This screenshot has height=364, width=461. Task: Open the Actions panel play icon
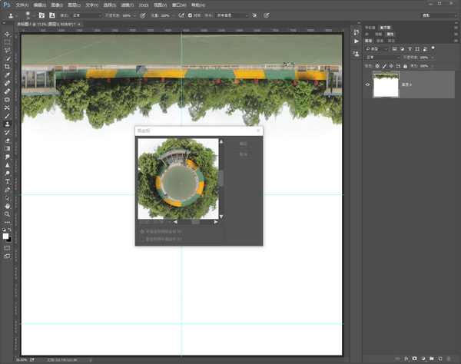coord(357,41)
